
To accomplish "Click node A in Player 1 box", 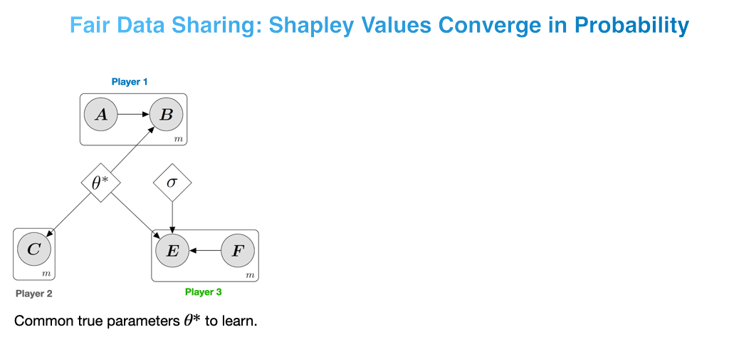I will (x=100, y=115).
